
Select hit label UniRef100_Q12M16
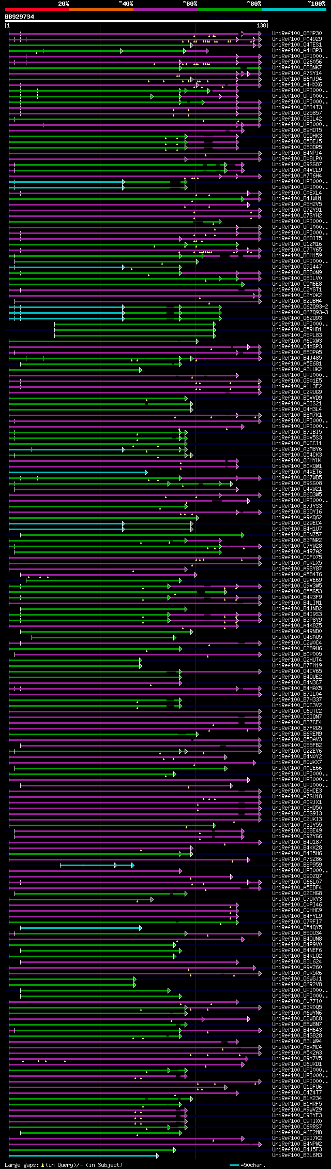click(x=297, y=244)
